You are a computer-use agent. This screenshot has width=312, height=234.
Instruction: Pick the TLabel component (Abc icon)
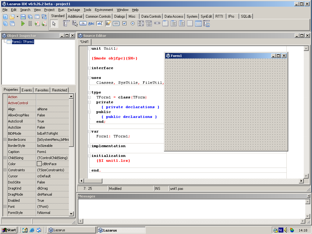(x=91, y=23)
